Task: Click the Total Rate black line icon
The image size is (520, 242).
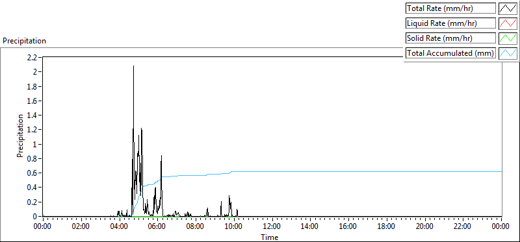Action: tap(508, 8)
